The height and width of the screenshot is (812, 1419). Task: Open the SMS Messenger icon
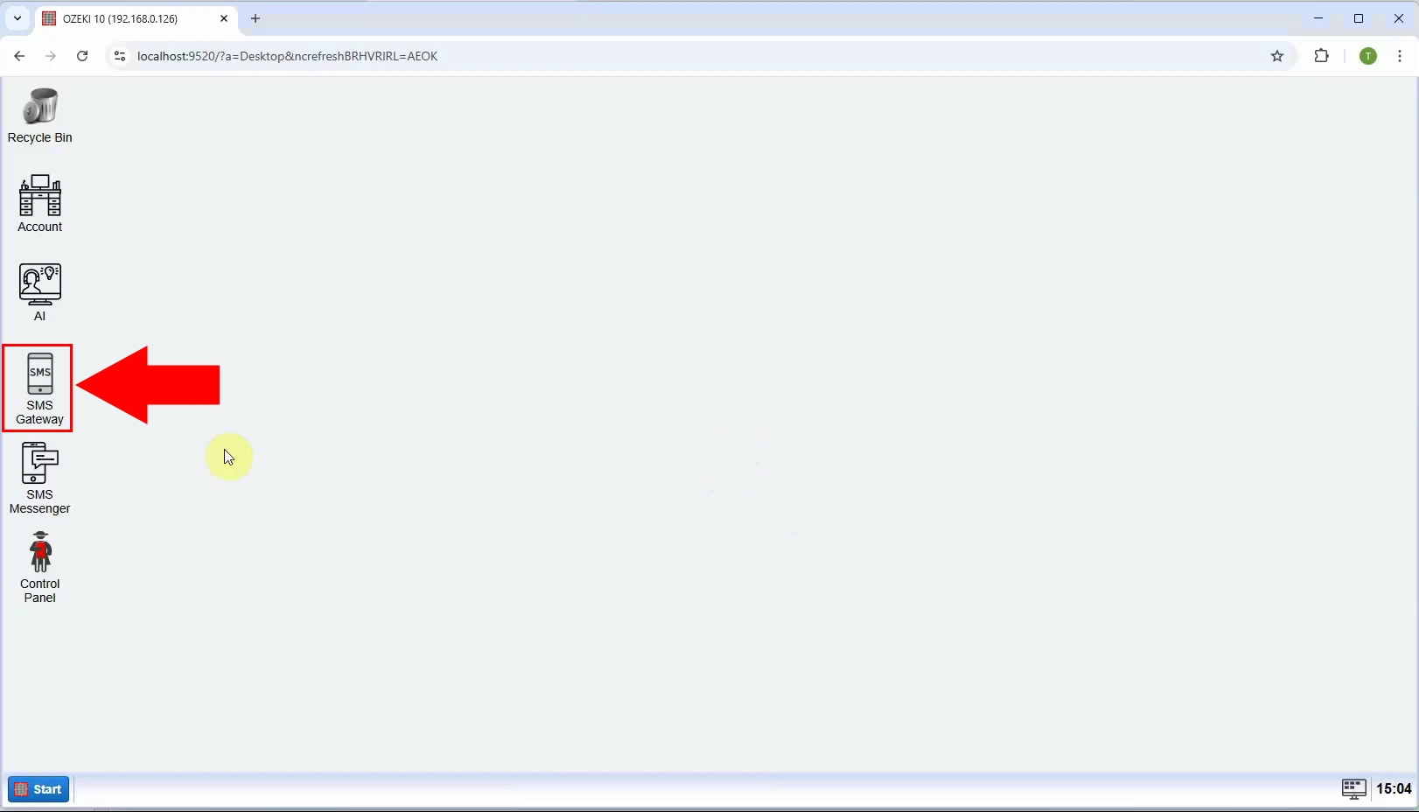click(39, 479)
